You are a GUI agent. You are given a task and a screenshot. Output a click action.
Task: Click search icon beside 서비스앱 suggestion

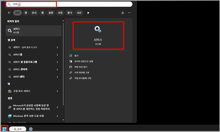tap(10, 55)
